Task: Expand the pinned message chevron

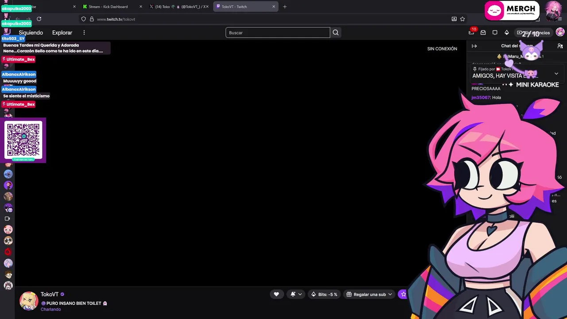Action: coord(556,74)
